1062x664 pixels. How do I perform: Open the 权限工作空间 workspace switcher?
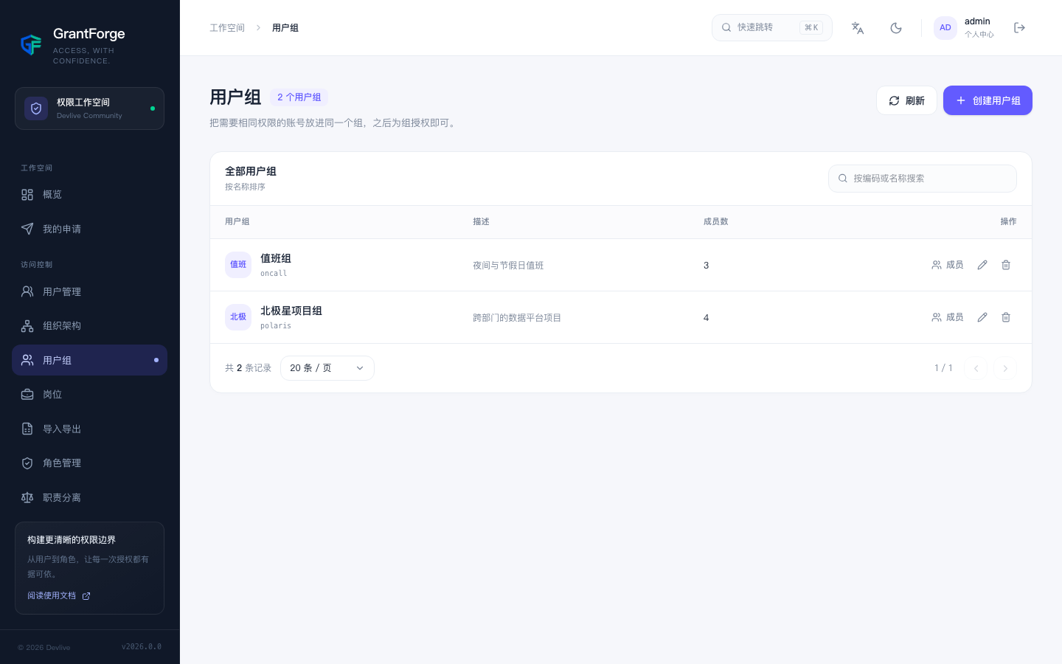[89, 108]
